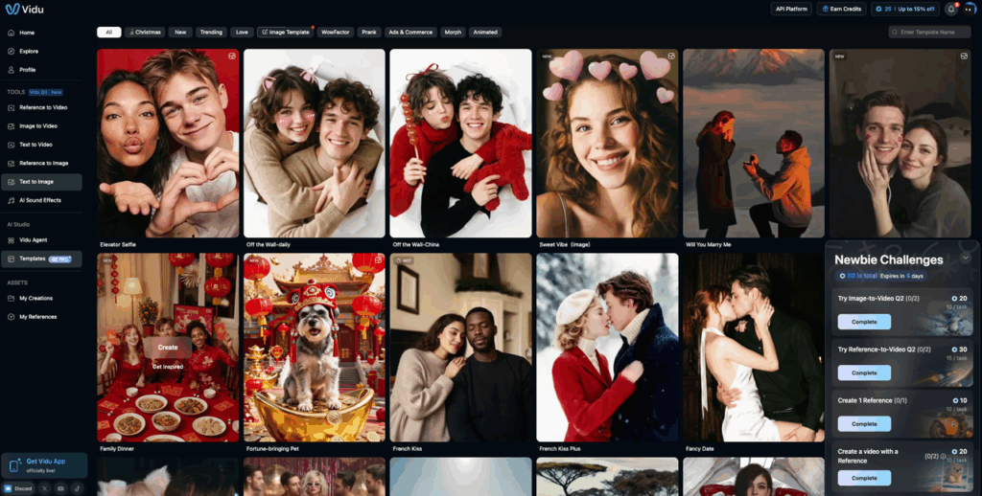
Task: Focus the Enter Template Name search field
Action: pos(929,32)
